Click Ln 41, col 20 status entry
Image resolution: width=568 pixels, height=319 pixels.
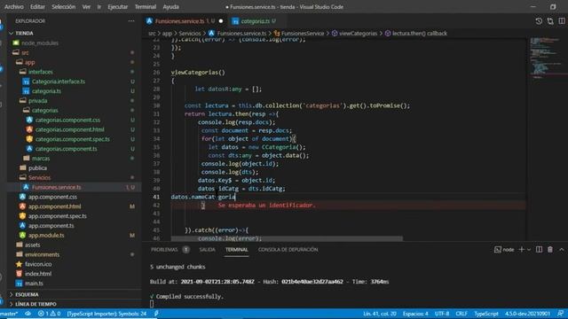click(x=379, y=314)
